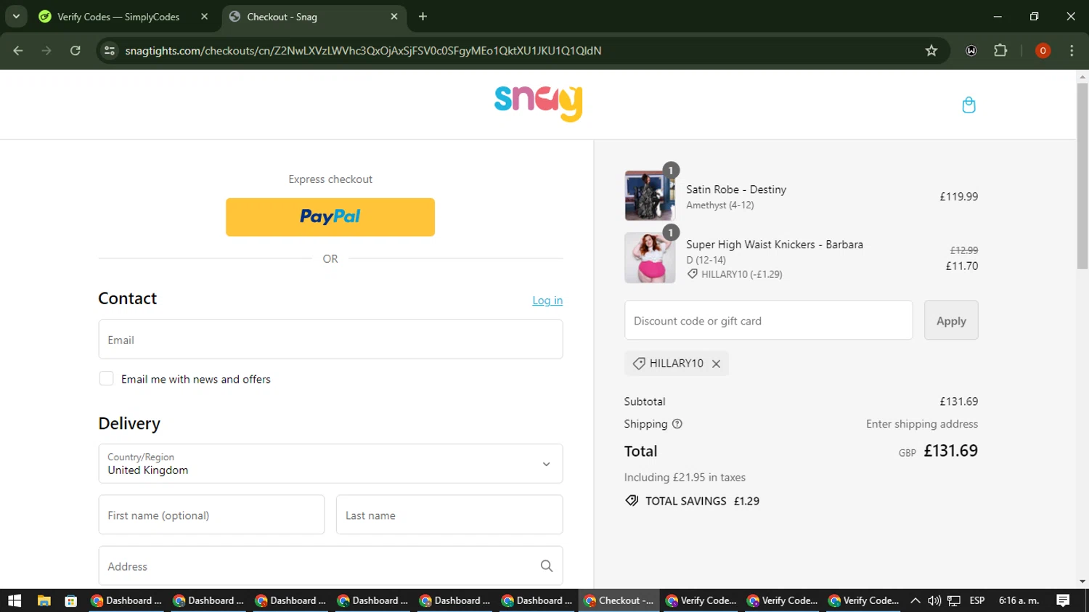Screen dimensions: 1089x612
Task: Go back to previous page
Action: [x=18, y=51]
